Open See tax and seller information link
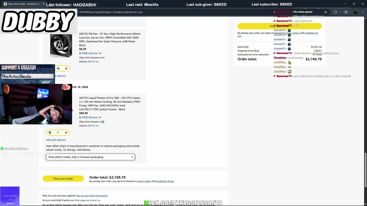This screenshot has height=206, width=367. 92,196
